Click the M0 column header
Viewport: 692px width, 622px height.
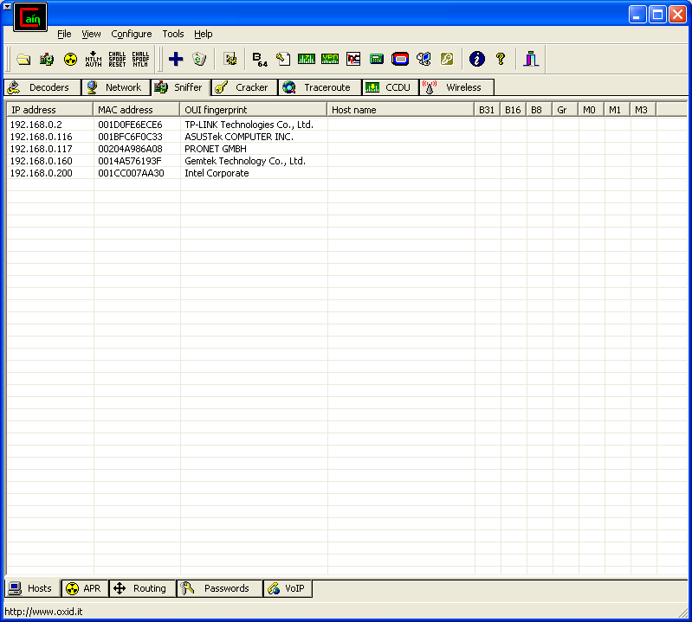point(591,110)
